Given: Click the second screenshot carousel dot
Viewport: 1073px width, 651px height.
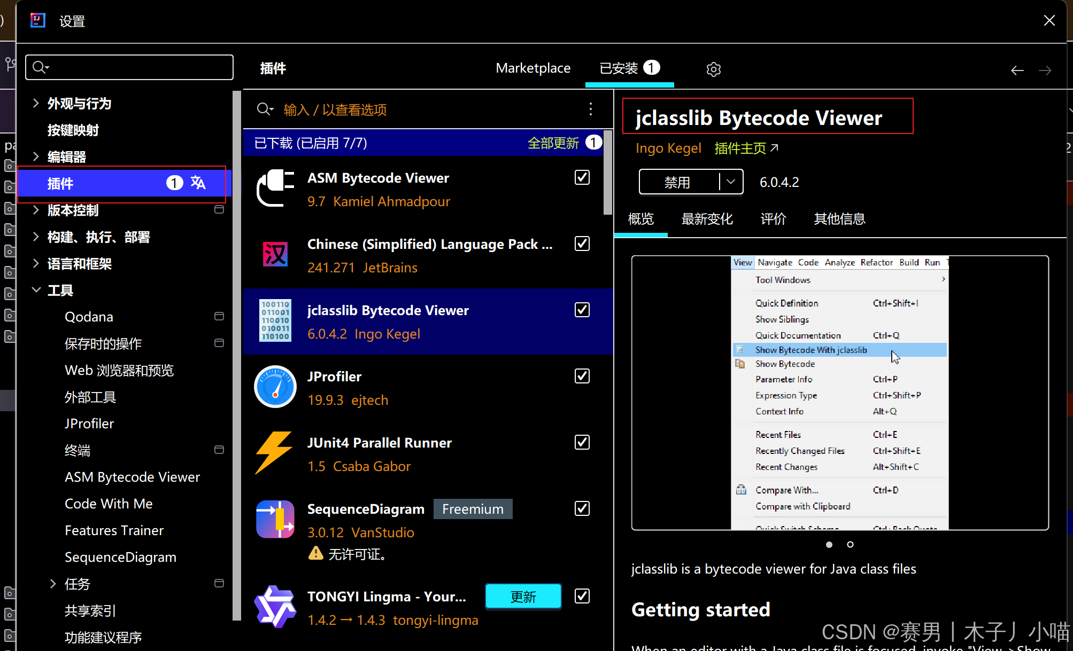Looking at the screenshot, I should tap(850, 545).
